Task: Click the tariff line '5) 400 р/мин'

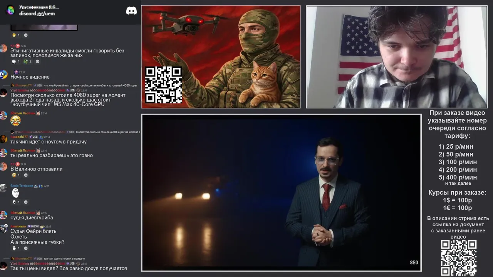Action: point(458,177)
